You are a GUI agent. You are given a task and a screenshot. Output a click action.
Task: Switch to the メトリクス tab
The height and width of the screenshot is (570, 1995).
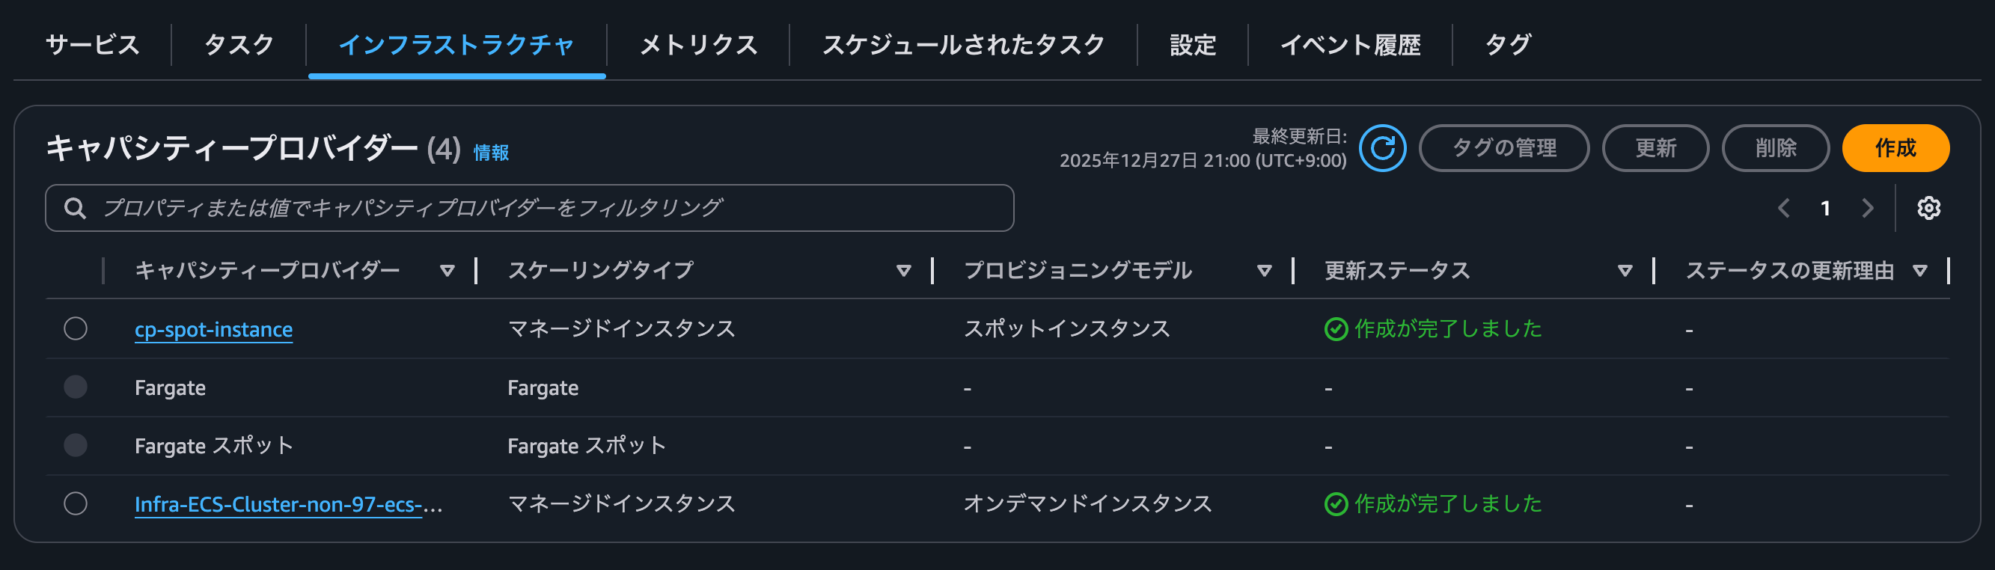(697, 44)
